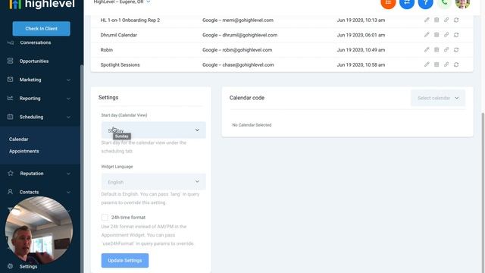The image size is (485, 273).
Task: Click the presenter webcam bubble
Action: point(39,231)
